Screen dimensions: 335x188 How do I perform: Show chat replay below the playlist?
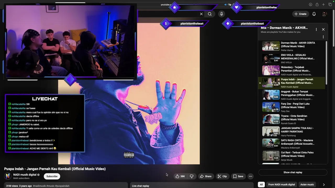click(293, 172)
